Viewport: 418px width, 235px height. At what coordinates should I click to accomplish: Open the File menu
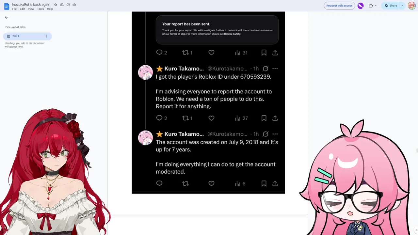14,9
